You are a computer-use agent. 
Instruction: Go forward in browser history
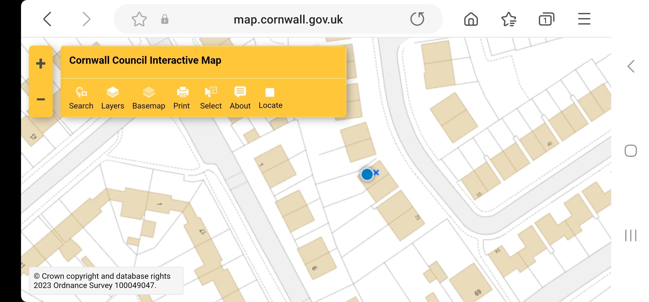(86, 19)
